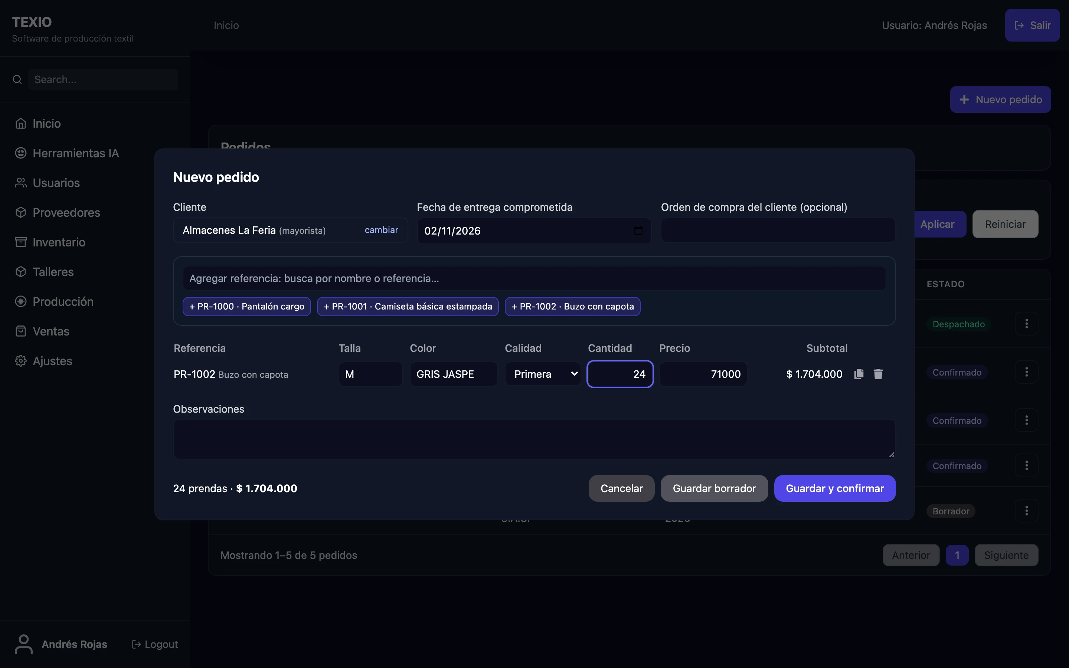Click the Color field showing GRIS JASPE
The image size is (1069, 668).
[453, 374]
